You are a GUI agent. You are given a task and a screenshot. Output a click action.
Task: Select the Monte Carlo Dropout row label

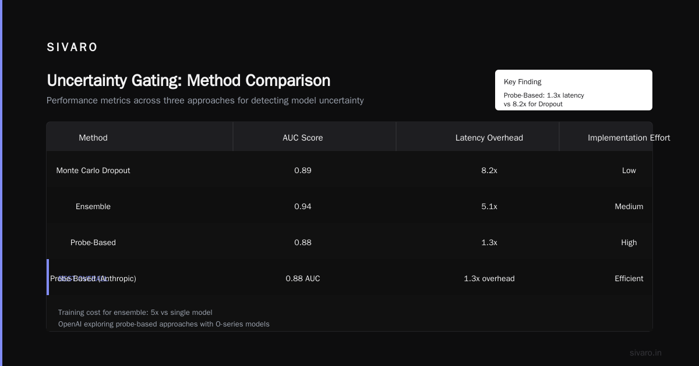(93, 170)
